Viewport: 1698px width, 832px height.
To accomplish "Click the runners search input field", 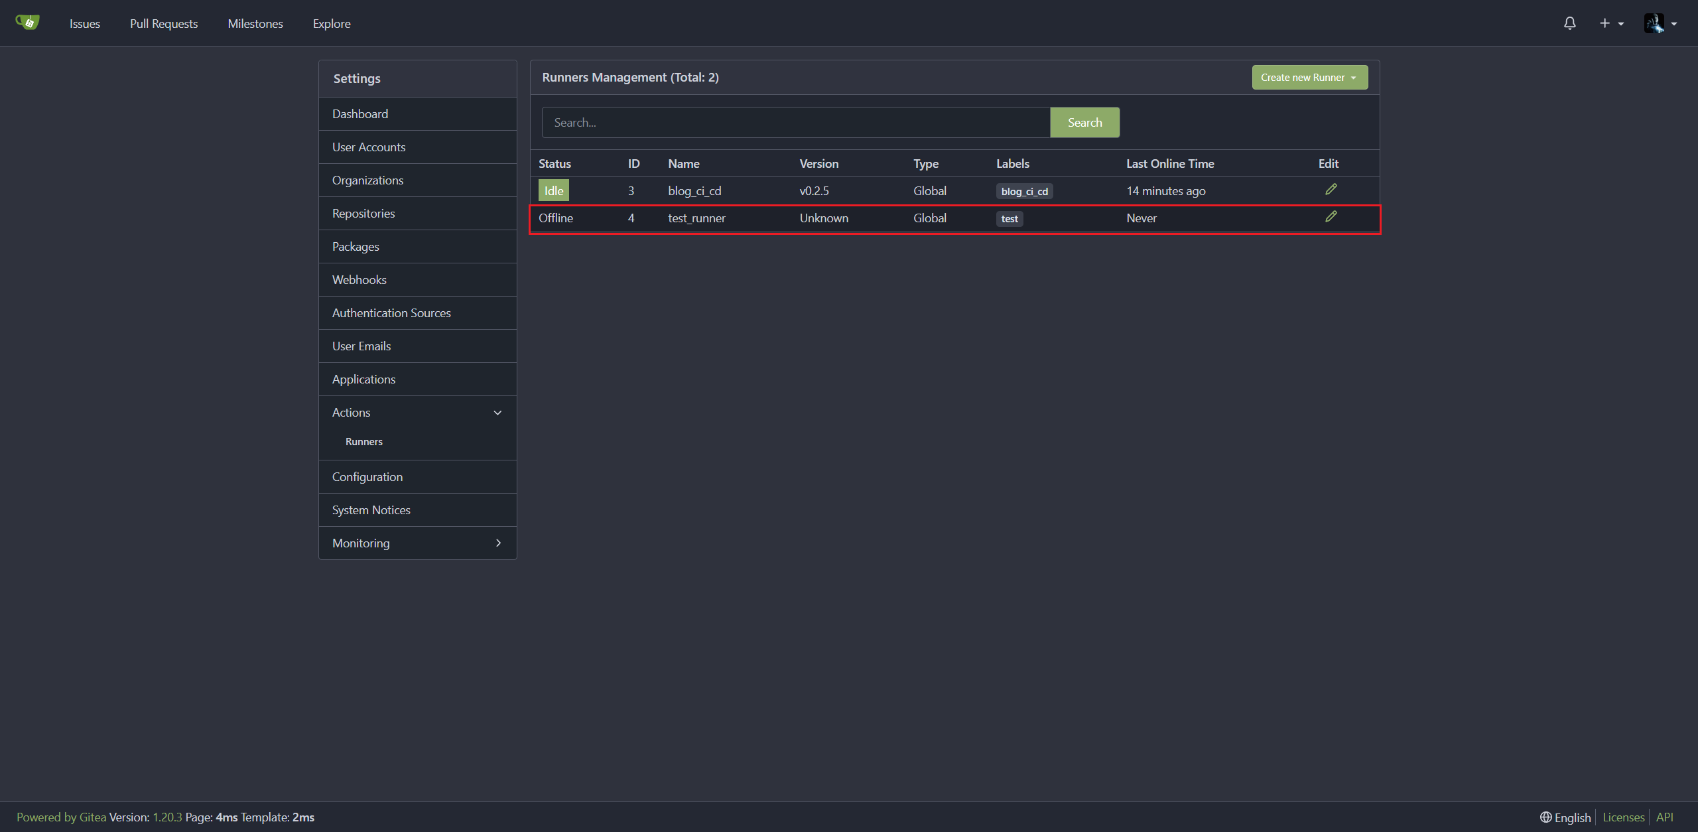I will pyautogui.click(x=796, y=123).
